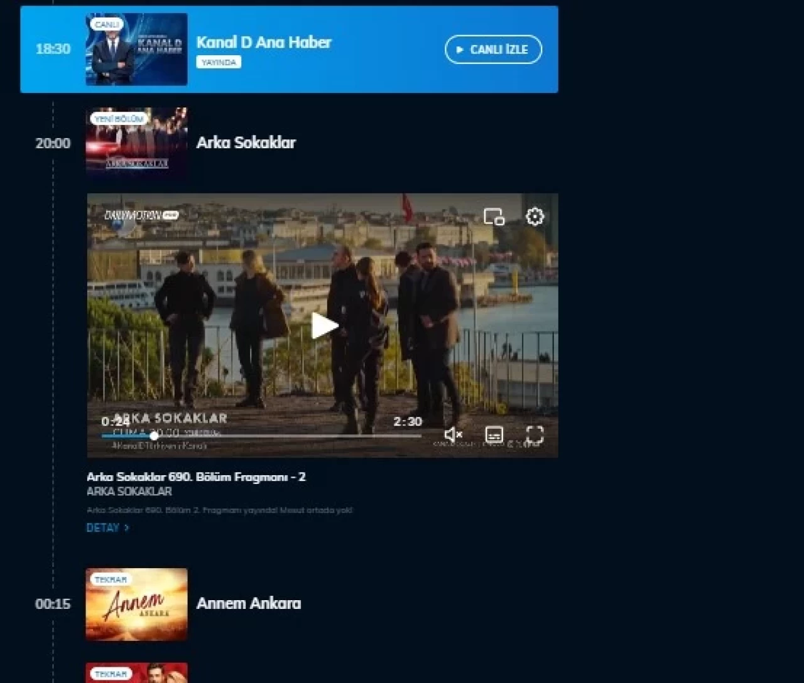This screenshot has height=683, width=804.
Task: Unmute the video with the speaker icon
Action: (x=453, y=434)
